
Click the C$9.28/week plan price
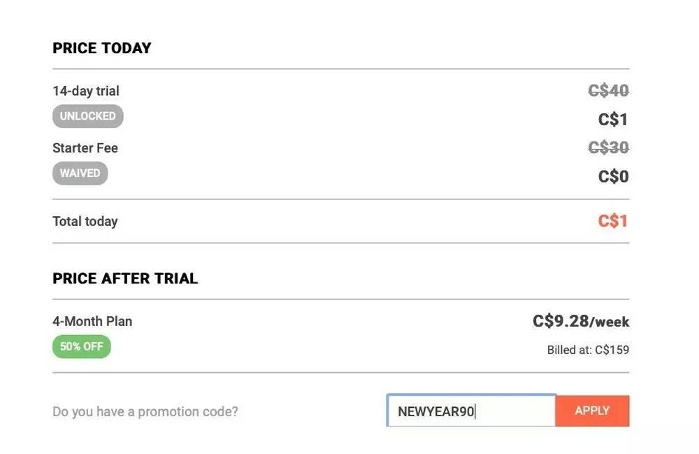pos(577,321)
